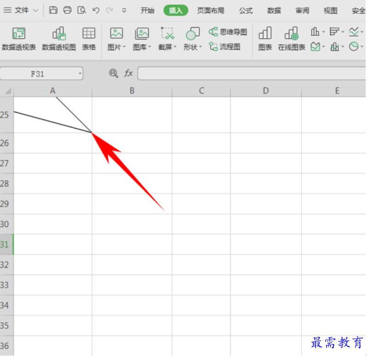Click the 形状 shapes icon
Screen dimensions: 367x357
[192, 34]
